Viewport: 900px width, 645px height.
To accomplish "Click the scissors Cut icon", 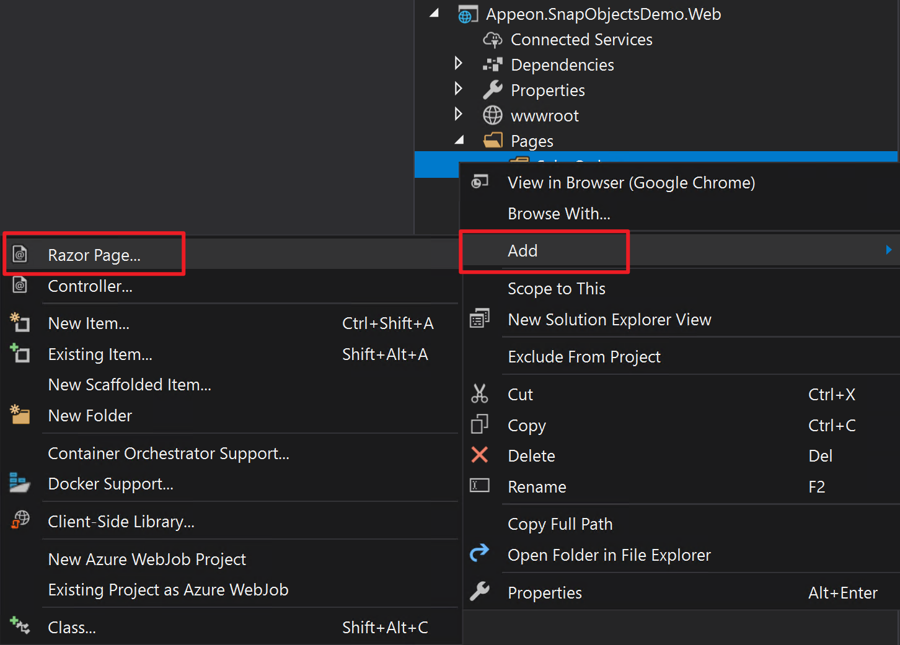I will click(479, 394).
